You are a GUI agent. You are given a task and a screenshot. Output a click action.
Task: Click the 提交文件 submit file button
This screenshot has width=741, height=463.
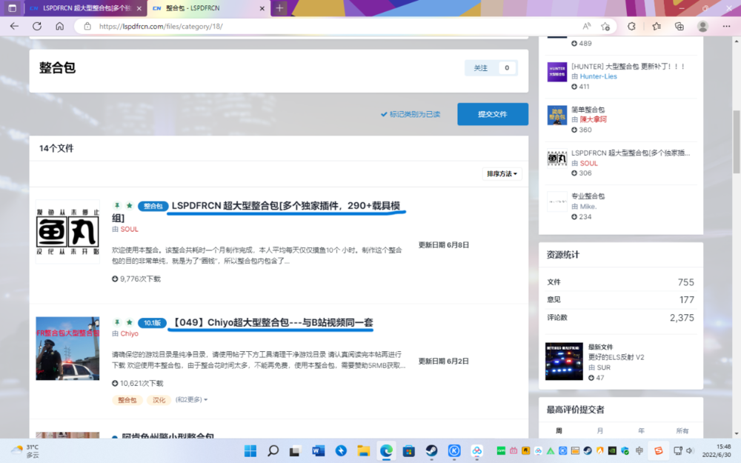tap(492, 114)
